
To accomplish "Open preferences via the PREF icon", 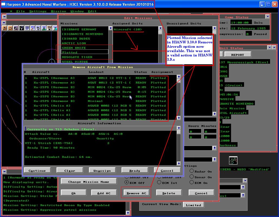I will coord(27,28).
